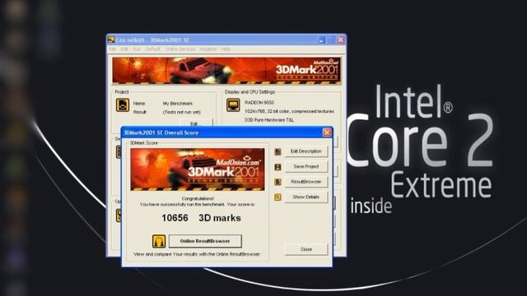Open the Default menu
The width and height of the screenshot is (527, 296).
click(x=152, y=49)
